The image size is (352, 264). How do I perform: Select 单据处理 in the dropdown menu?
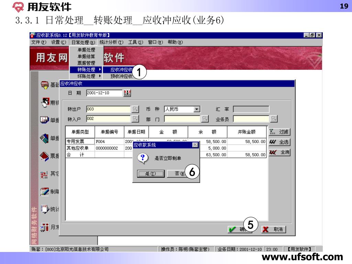[86, 50]
